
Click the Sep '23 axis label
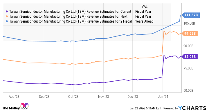44,97
